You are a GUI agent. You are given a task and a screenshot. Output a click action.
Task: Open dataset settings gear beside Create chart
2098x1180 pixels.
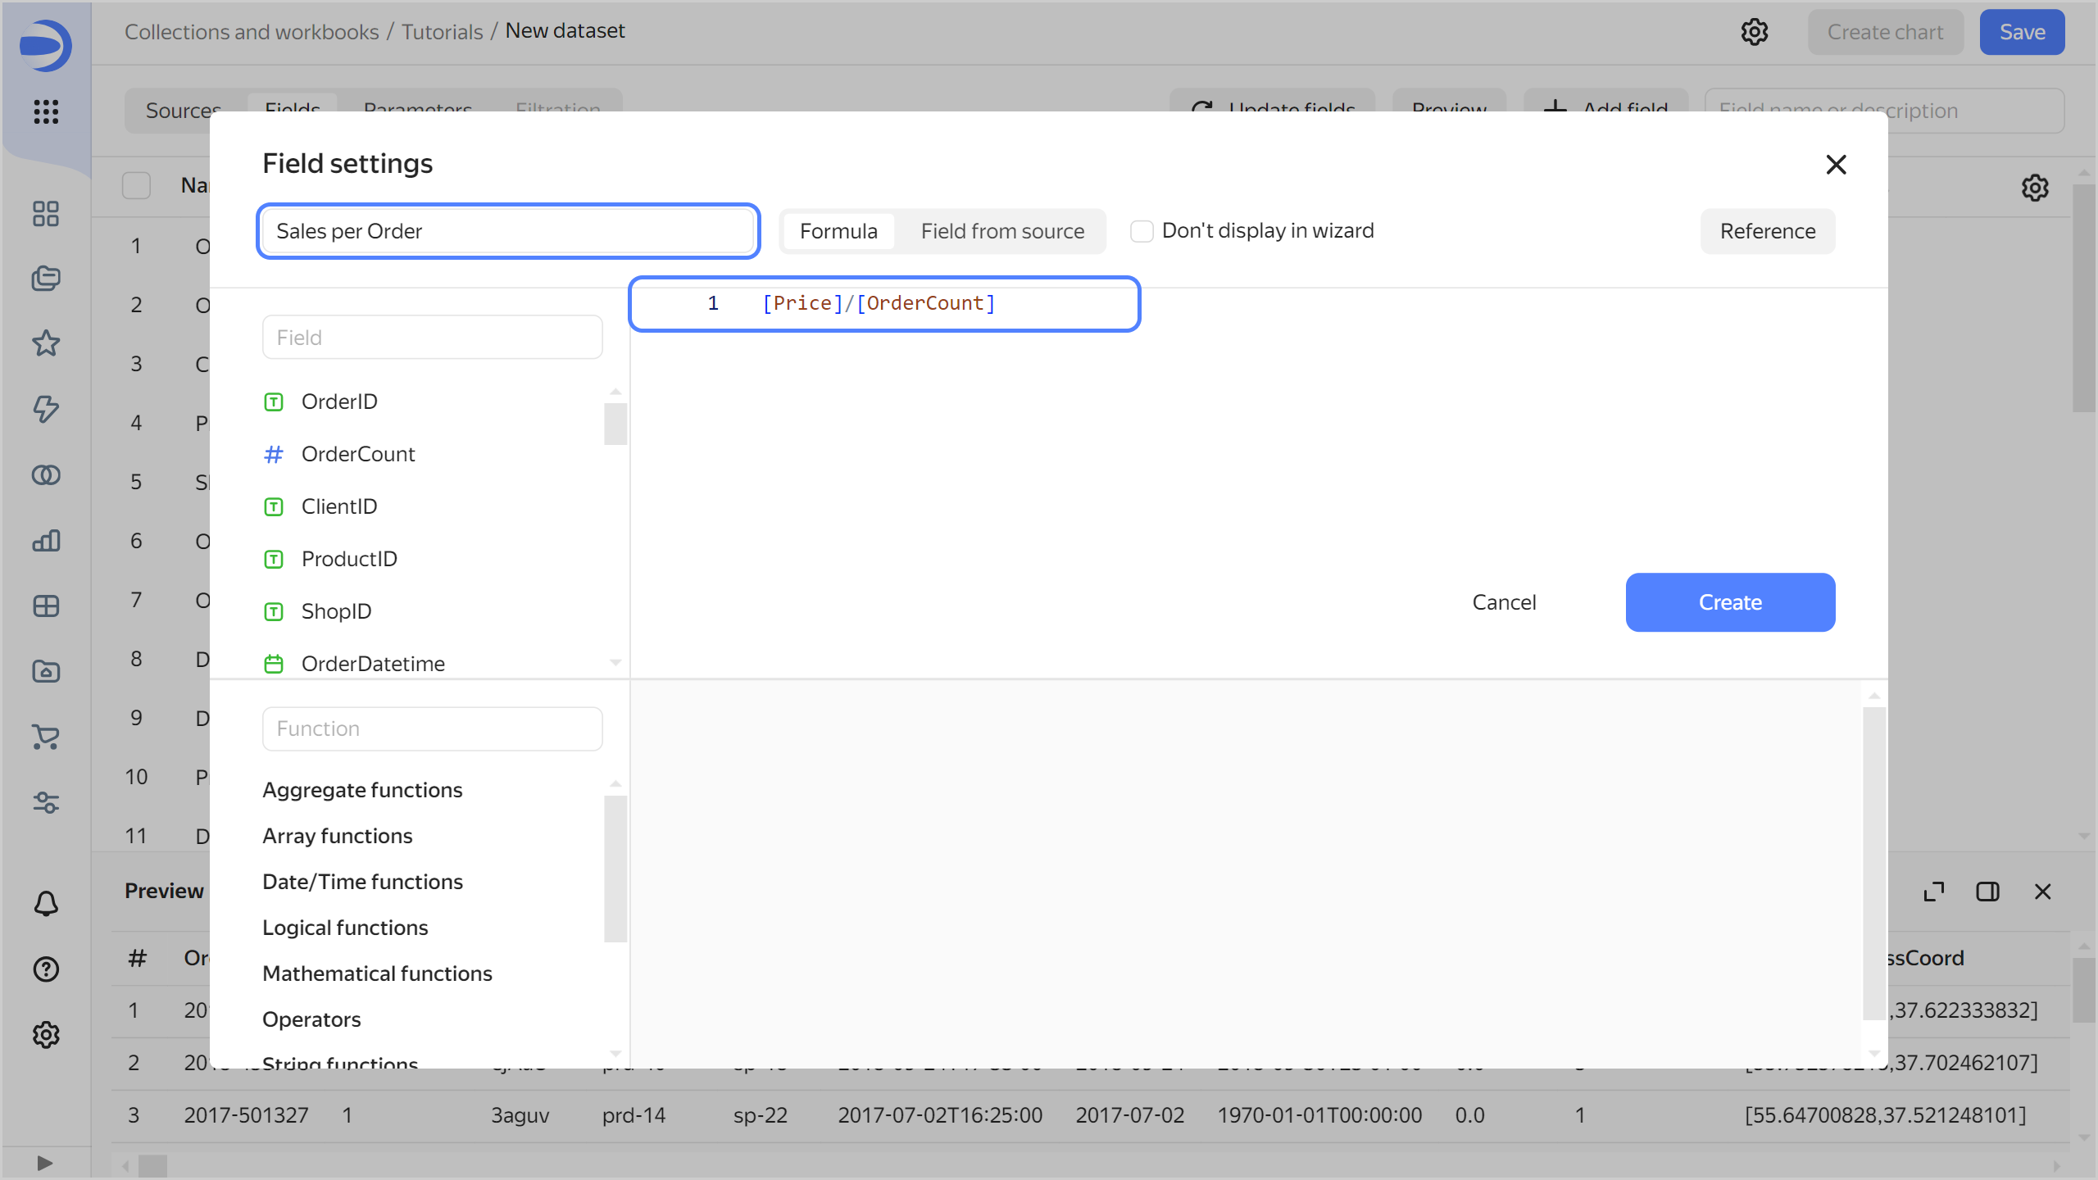1755,32
